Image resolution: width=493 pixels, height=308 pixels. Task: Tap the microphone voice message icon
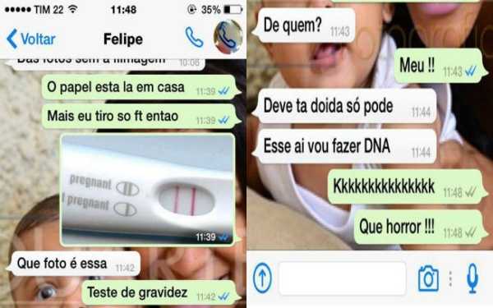tap(472, 278)
